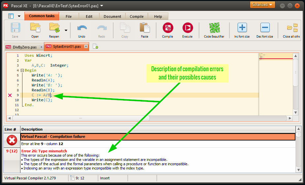The width and height of the screenshot is (305, 185).
Task: Select the 'Virtual Pascal - Compilation failure' row
Action: (x=158, y=137)
